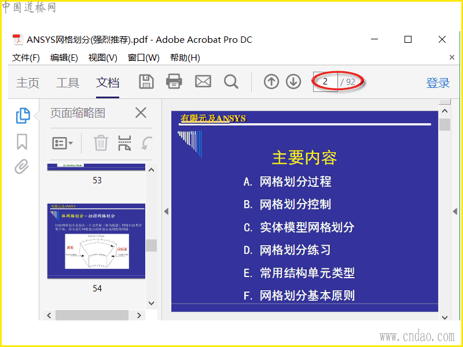Select the 文档 tab
This screenshot has height=347, width=463.
[108, 83]
